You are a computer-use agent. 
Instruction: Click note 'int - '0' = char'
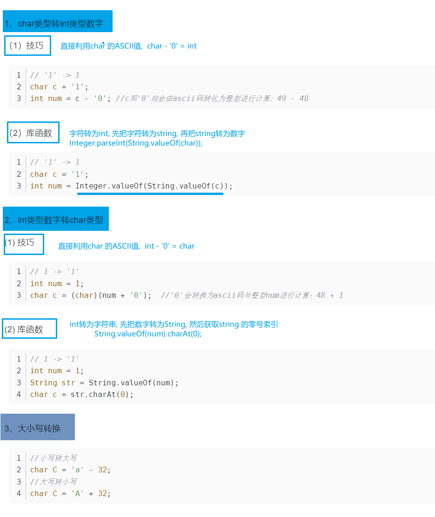(x=169, y=246)
